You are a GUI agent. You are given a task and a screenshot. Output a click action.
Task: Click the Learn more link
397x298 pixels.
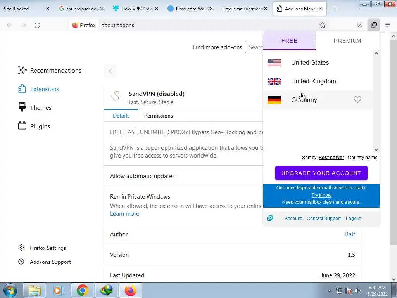pos(124,214)
